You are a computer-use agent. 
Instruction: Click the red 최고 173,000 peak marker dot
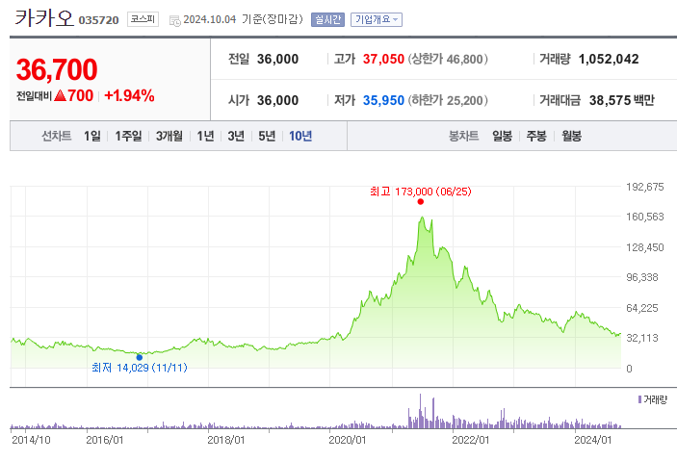(x=421, y=201)
